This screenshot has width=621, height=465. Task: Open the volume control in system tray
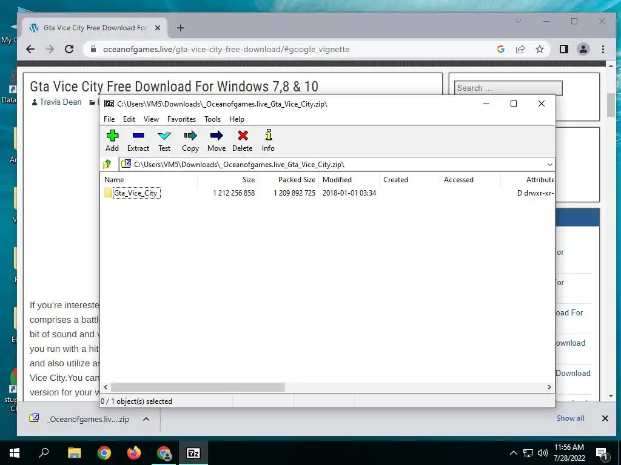(x=543, y=453)
